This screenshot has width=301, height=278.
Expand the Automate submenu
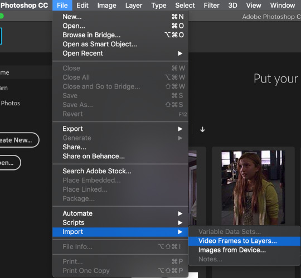pos(120,213)
